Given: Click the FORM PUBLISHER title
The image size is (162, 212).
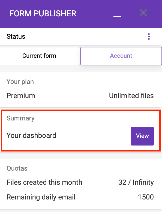Looking at the screenshot, I should coord(43,14).
